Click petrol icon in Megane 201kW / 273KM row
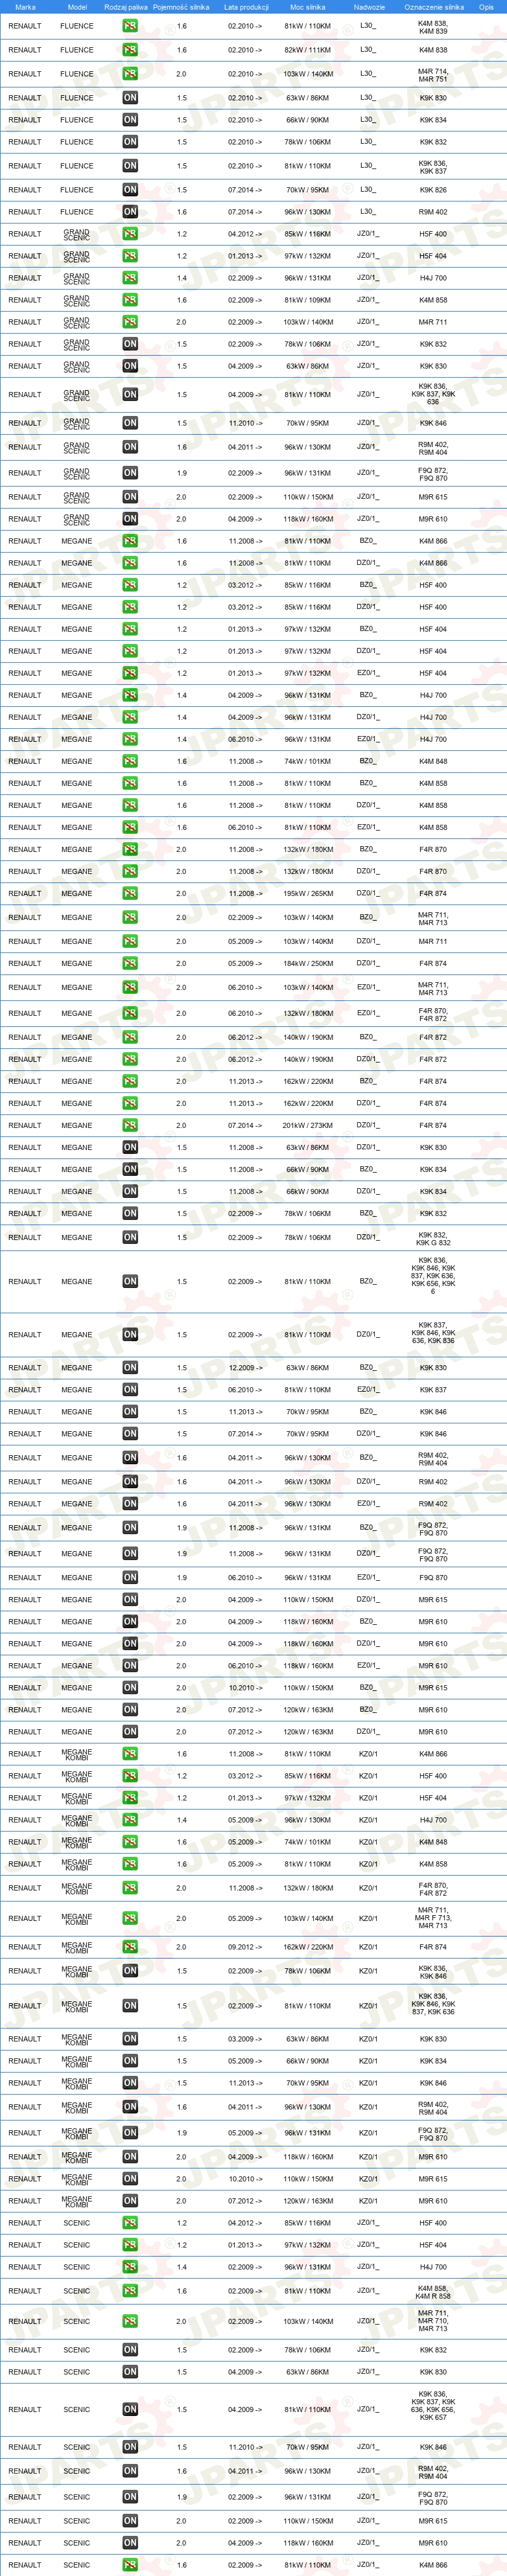The height and width of the screenshot is (2576, 507). coord(130,1126)
